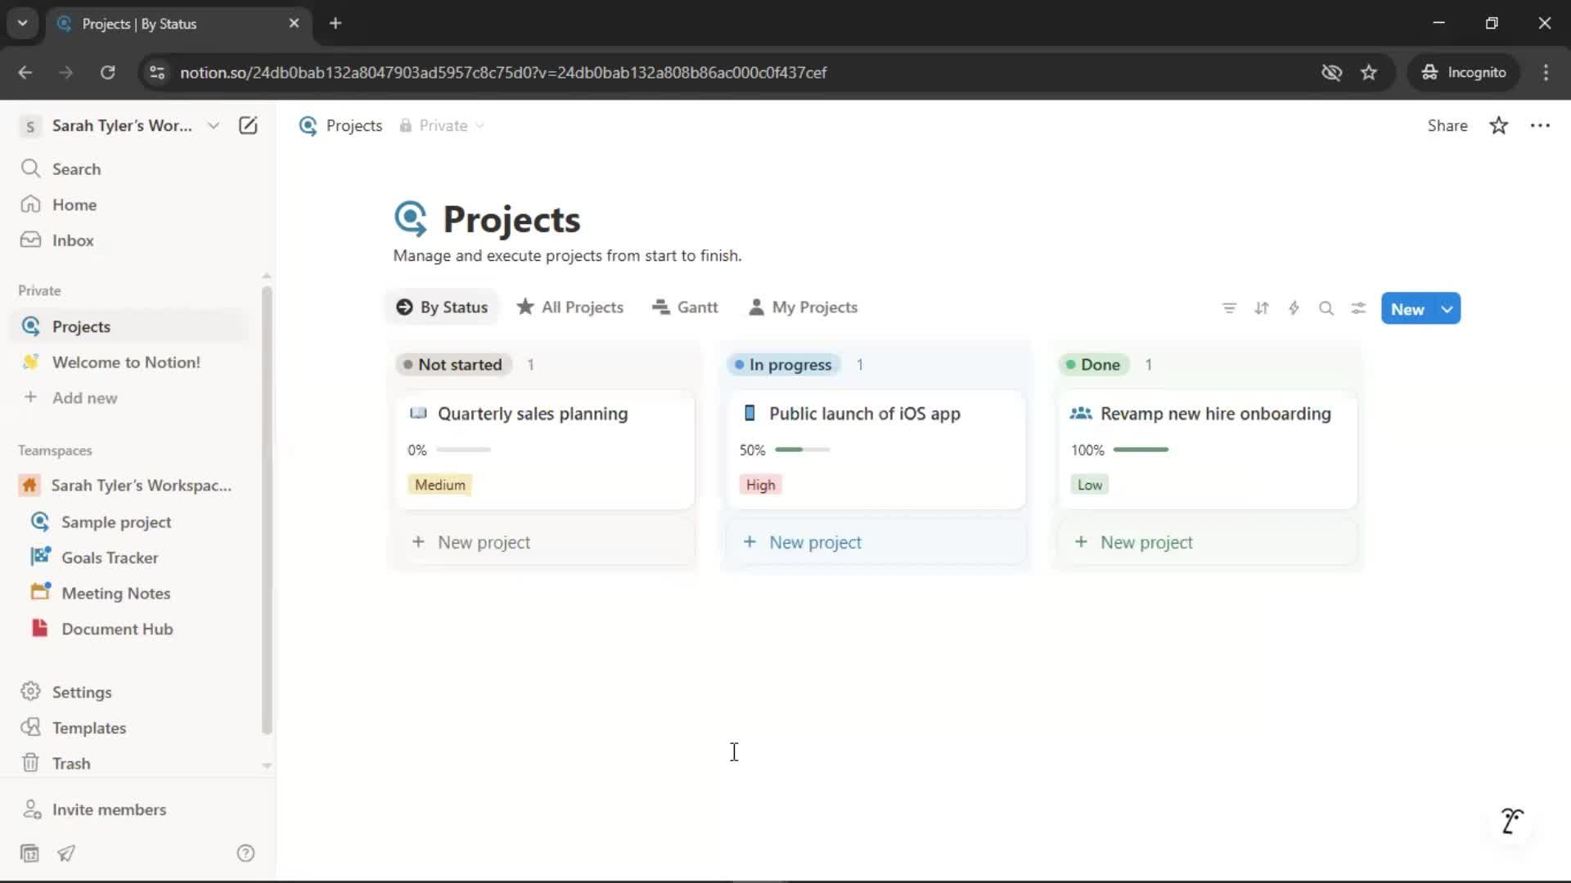
Task: Click the browser back arrow
Action: pyautogui.click(x=25, y=72)
